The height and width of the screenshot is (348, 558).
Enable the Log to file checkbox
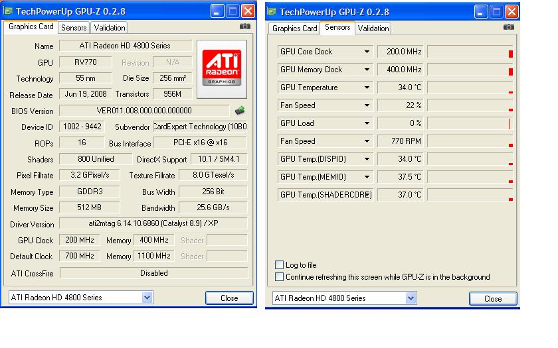280,265
